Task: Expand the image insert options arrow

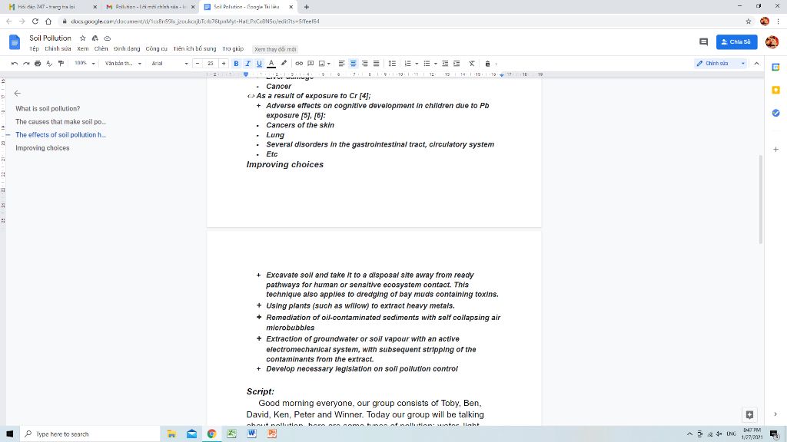Action: [329, 64]
